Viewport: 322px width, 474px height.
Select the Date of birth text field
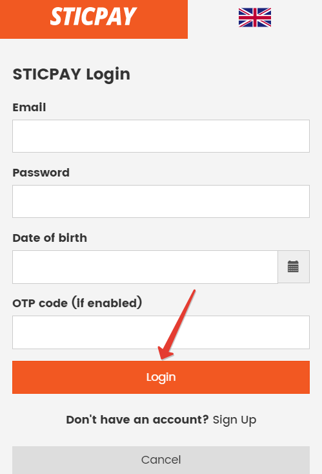145,267
